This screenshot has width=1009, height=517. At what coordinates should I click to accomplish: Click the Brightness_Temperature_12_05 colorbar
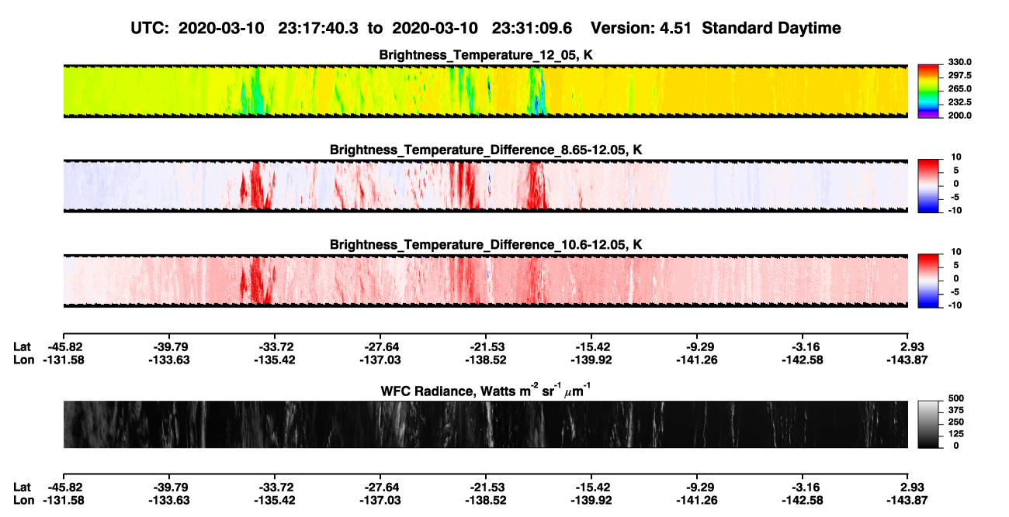pos(929,91)
